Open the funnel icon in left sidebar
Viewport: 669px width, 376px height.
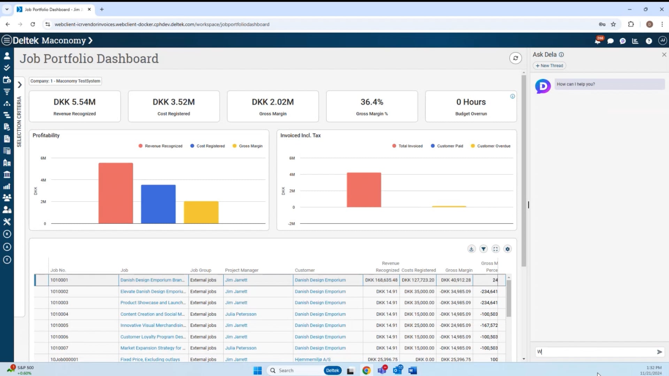tap(7, 92)
